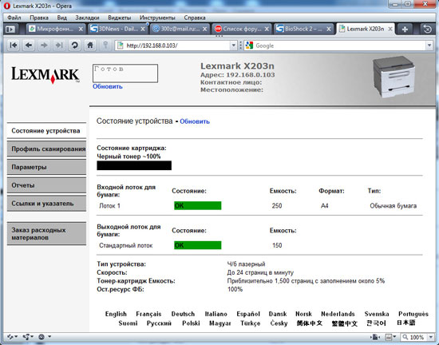Click the Google search field
Viewport: 439px width, 345px height.
pos(338,46)
